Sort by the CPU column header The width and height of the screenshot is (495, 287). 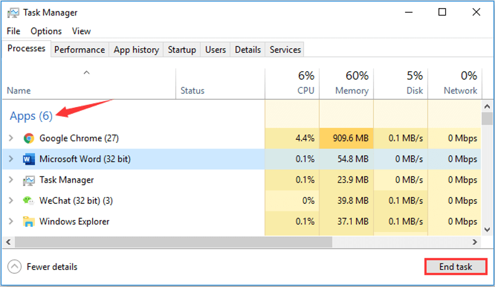click(x=292, y=84)
